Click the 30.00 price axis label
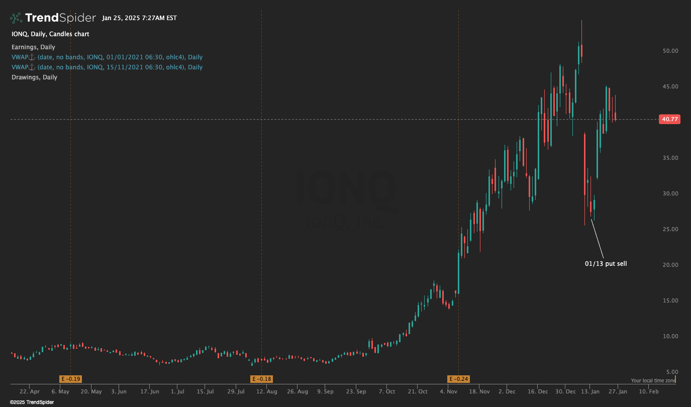Viewport: 691px width, 407px height. click(x=670, y=193)
